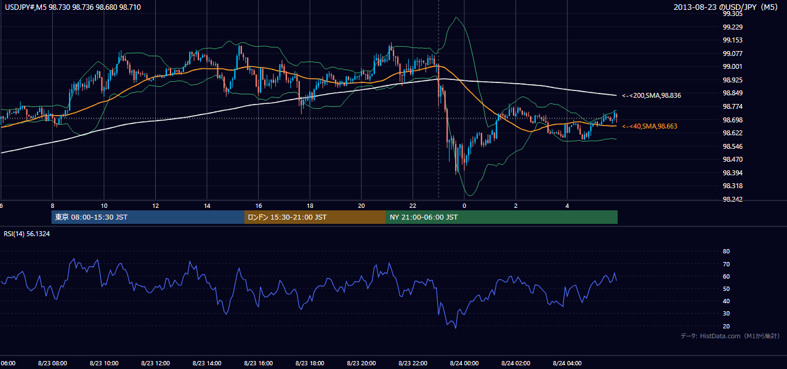
Task: Click the RSI 80 level label
Action: (726, 252)
